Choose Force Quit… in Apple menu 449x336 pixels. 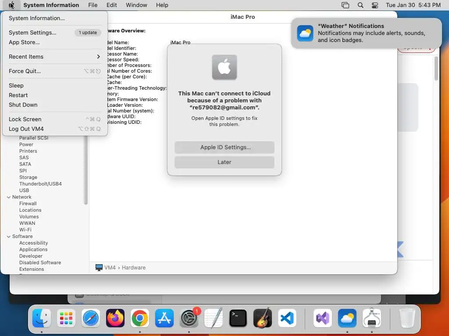[x=55, y=71]
